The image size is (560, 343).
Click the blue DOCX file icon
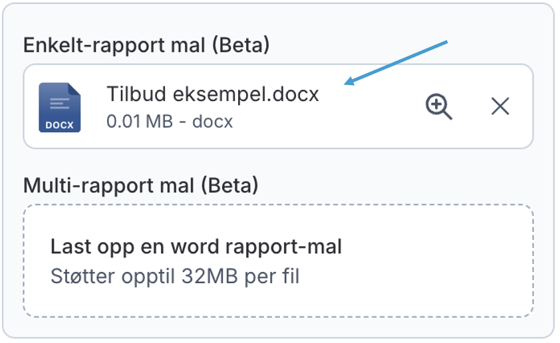[59, 106]
